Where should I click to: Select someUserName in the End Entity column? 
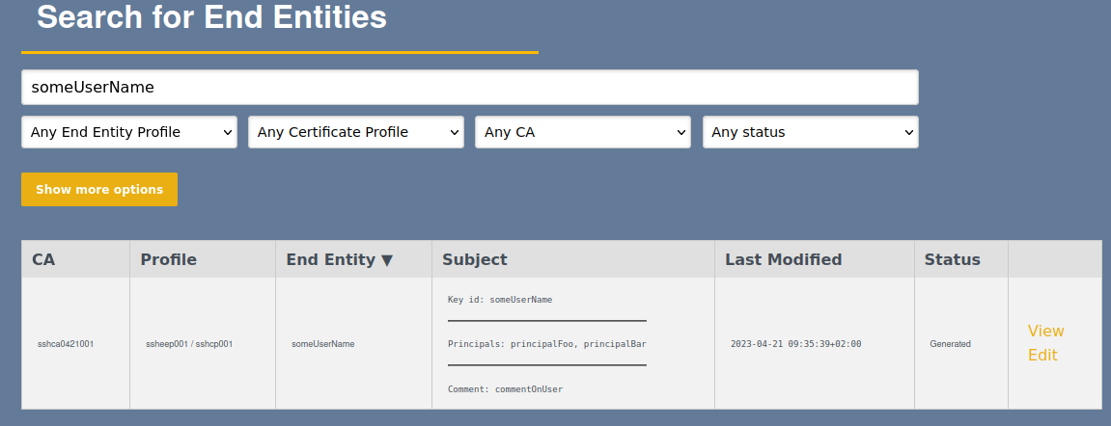(x=322, y=344)
